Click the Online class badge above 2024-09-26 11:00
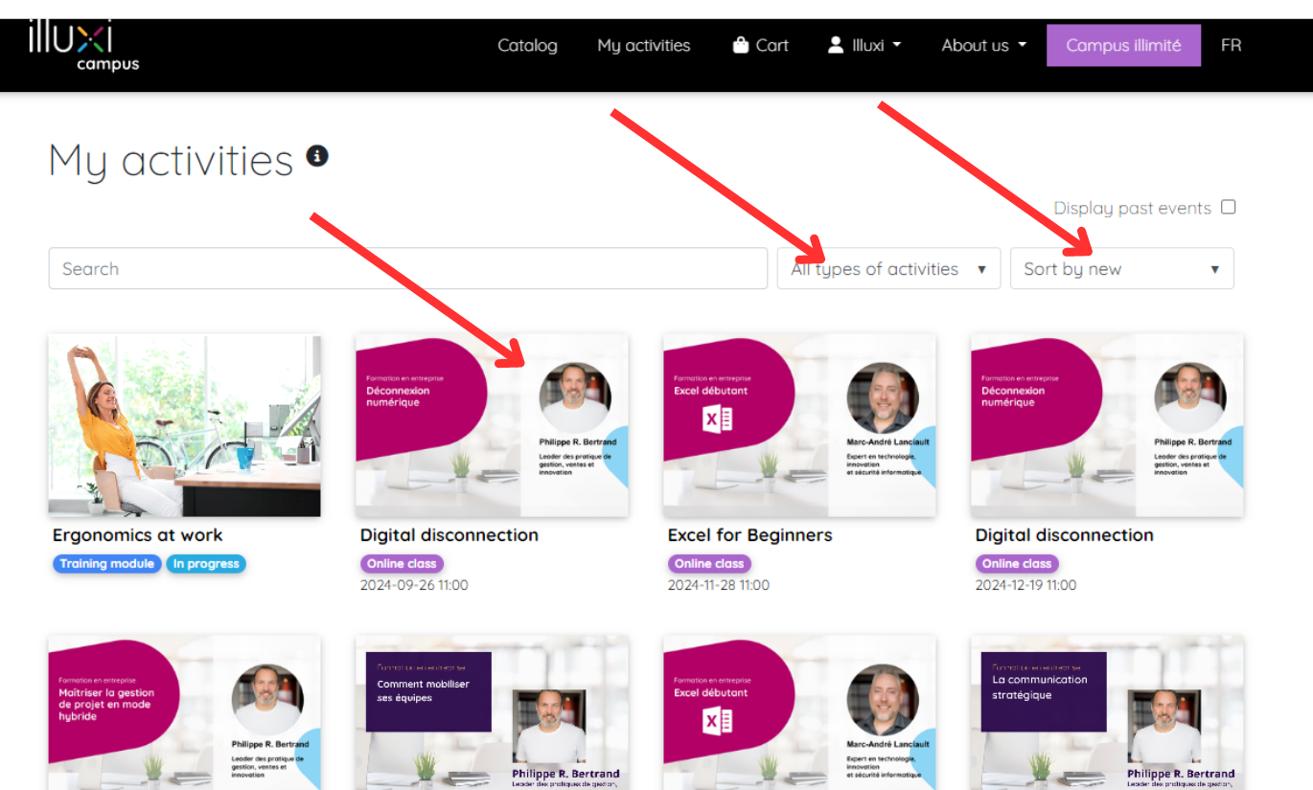The width and height of the screenshot is (1313, 790). point(402,564)
